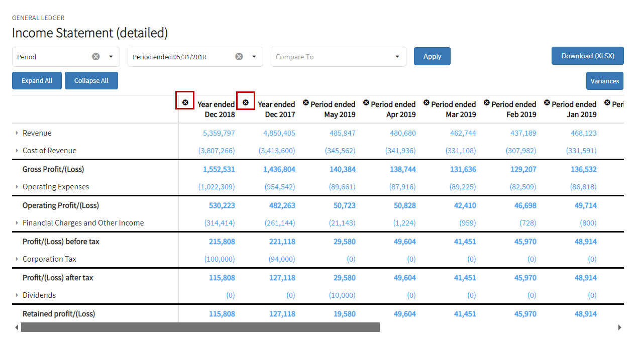Open the Compare To dropdown

tap(339, 57)
